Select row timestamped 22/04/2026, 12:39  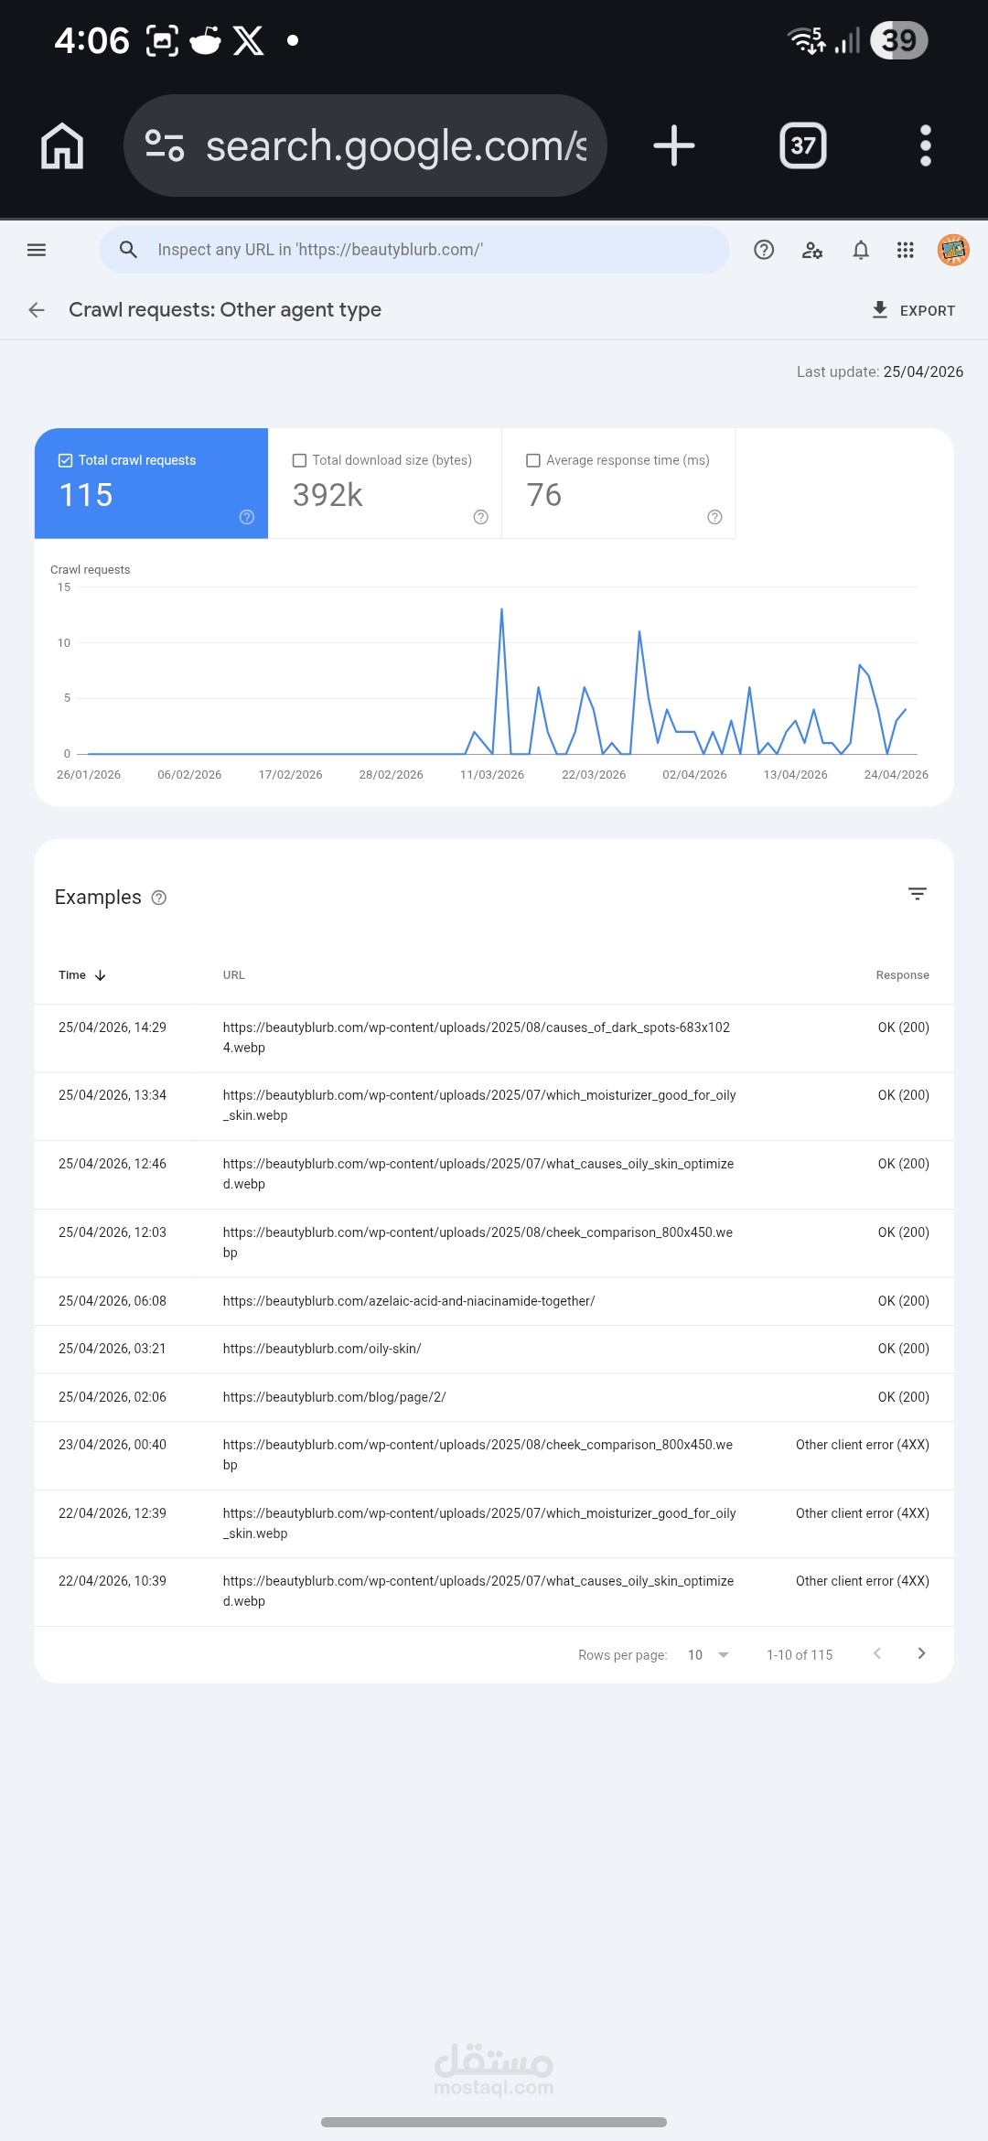tap(494, 1523)
